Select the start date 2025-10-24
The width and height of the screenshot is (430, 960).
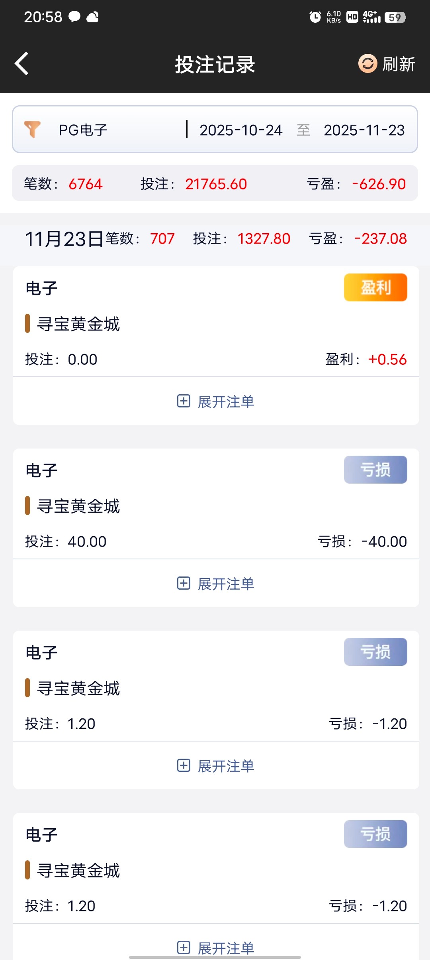coord(241,130)
